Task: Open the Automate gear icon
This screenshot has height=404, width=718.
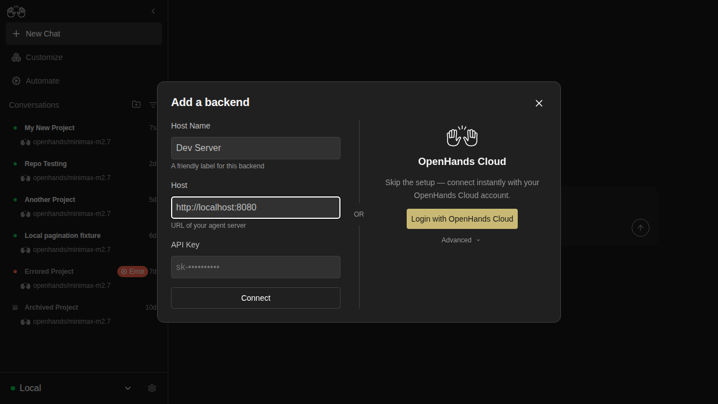Action: [x=16, y=81]
